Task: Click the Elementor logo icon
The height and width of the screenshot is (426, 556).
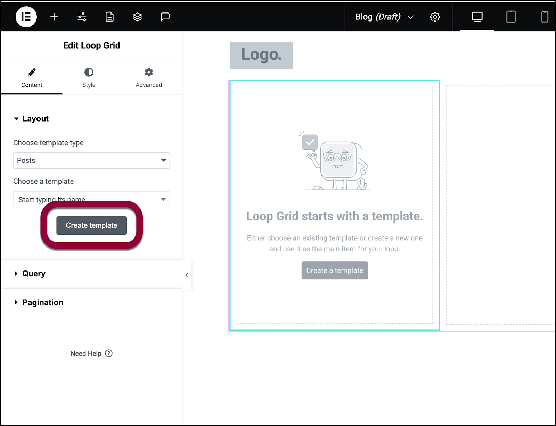Action: coord(26,17)
